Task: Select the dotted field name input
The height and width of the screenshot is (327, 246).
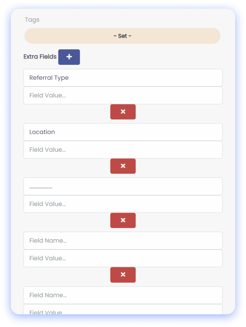Action: tap(123, 186)
